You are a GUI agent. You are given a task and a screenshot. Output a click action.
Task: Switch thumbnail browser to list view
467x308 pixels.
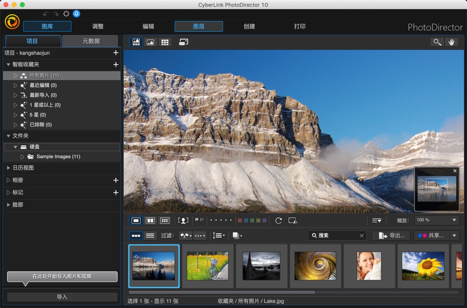[x=149, y=236]
